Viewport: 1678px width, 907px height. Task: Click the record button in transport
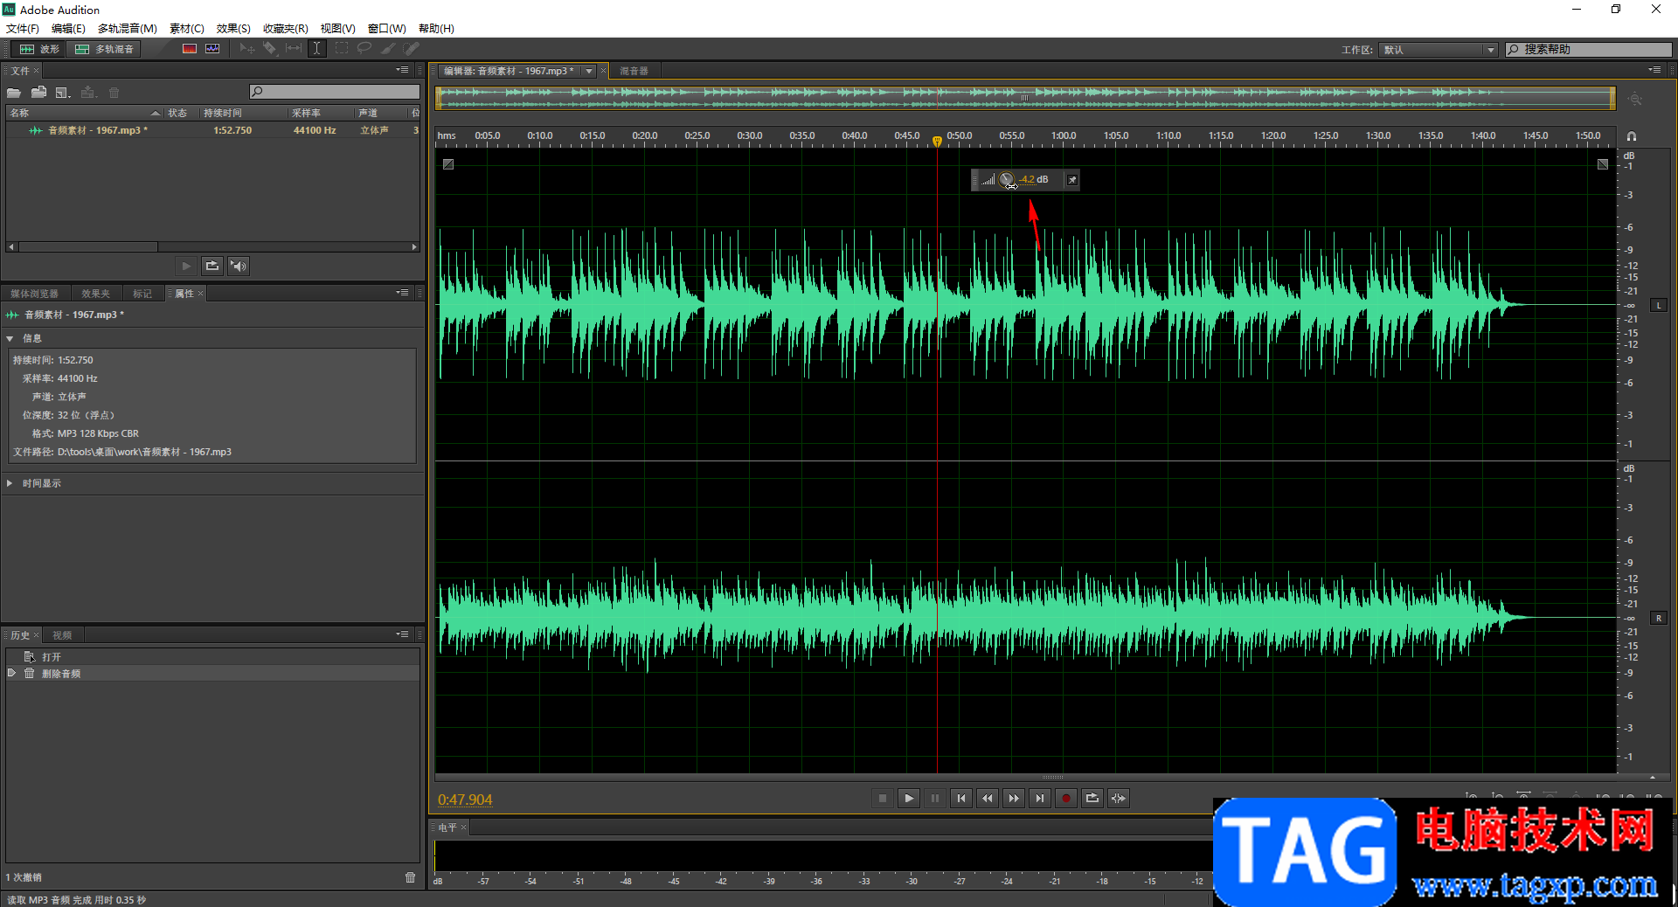[1065, 798]
